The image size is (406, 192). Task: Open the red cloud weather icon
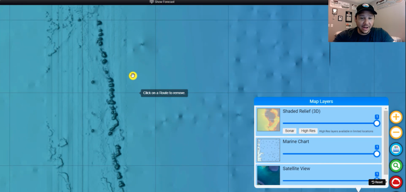pyautogui.click(x=396, y=182)
